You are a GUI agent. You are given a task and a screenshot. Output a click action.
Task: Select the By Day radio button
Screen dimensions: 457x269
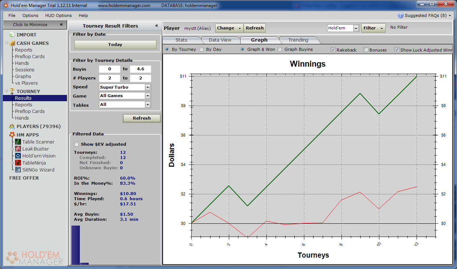(201, 49)
